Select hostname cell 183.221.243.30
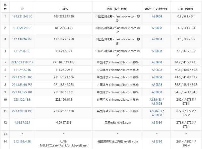This screenshot has height=149, width=202. click(64, 16)
